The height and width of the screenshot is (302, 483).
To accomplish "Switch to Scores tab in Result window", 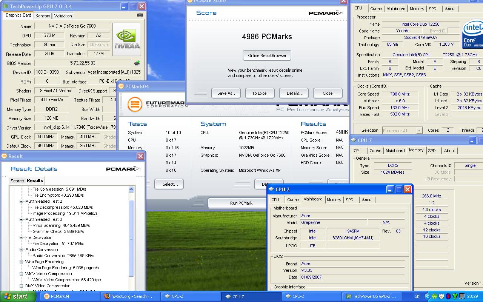I will [x=17, y=181].
